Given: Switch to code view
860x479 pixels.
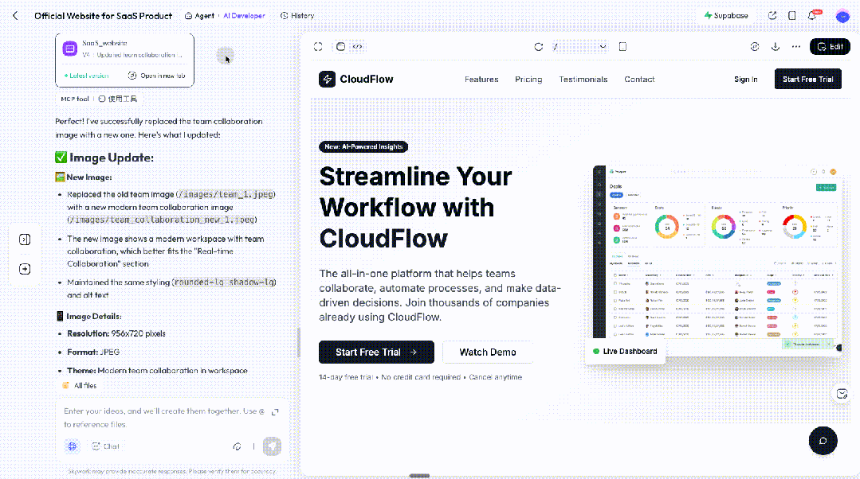Looking at the screenshot, I should pos(357,46).
